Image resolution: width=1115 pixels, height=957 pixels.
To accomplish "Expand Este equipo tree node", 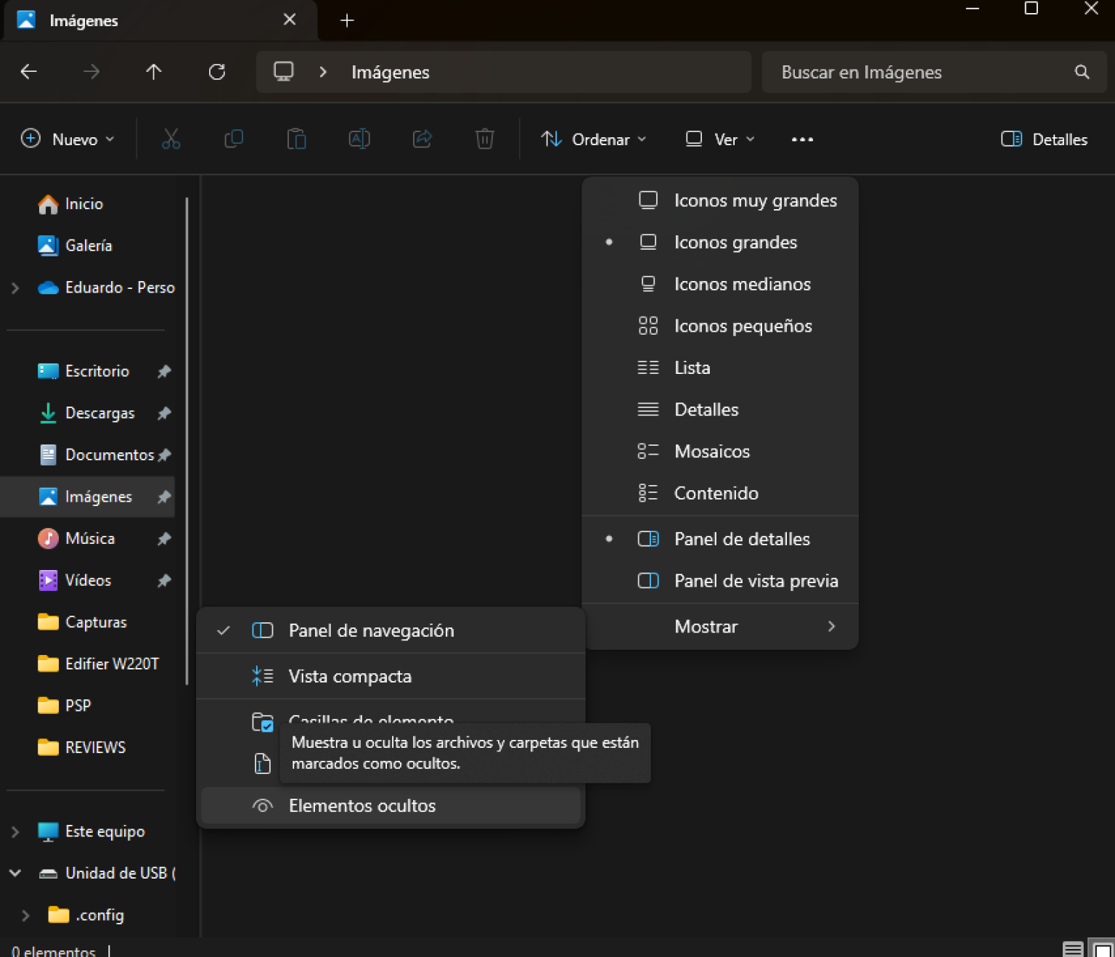I will pos(15,831).
